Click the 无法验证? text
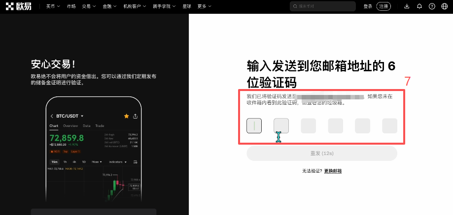The image size is (453, 215). (x=312, y=171)
